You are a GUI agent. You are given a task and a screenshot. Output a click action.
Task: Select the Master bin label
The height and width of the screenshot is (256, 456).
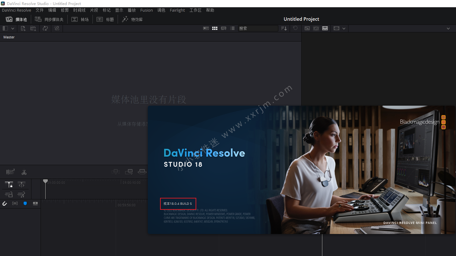click(x=9, y=37)
